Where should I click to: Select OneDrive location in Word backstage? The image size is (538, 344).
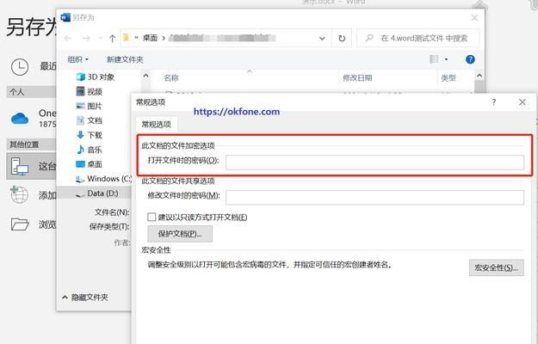click(x=33, y=118)
